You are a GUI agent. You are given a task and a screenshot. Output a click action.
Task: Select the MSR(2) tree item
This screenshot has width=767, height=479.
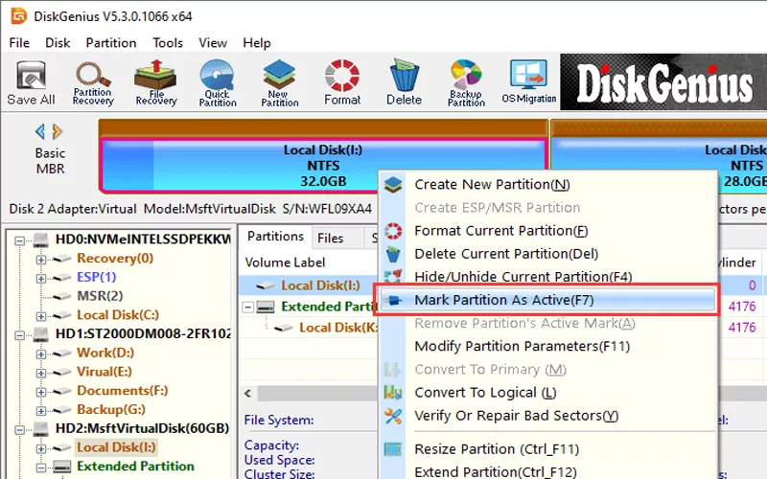click(x=100, y=296)
